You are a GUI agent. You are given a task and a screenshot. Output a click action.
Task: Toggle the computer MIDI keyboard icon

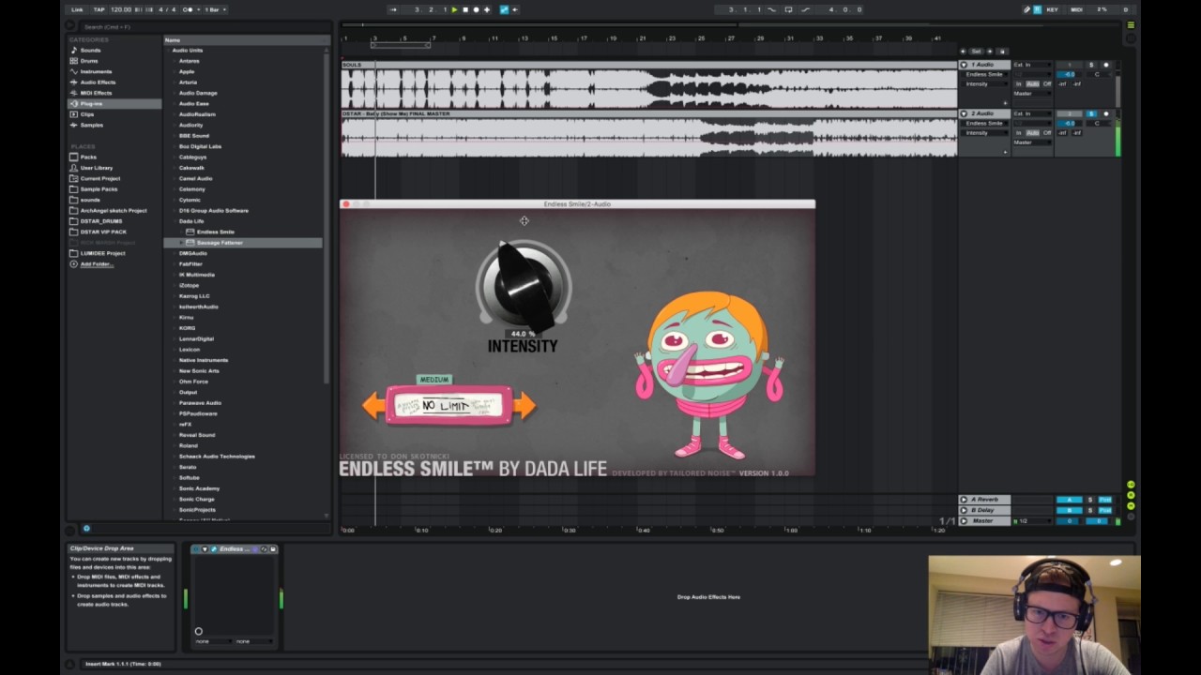click(1037, 9)
